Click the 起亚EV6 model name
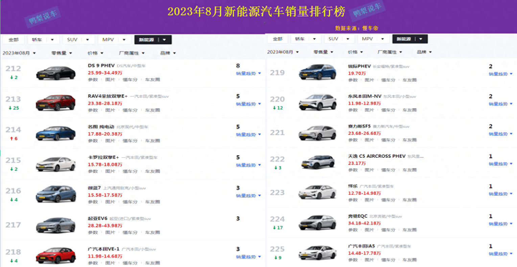The width and height of the screenshot is (517, 267). click(x=97, y=219)
